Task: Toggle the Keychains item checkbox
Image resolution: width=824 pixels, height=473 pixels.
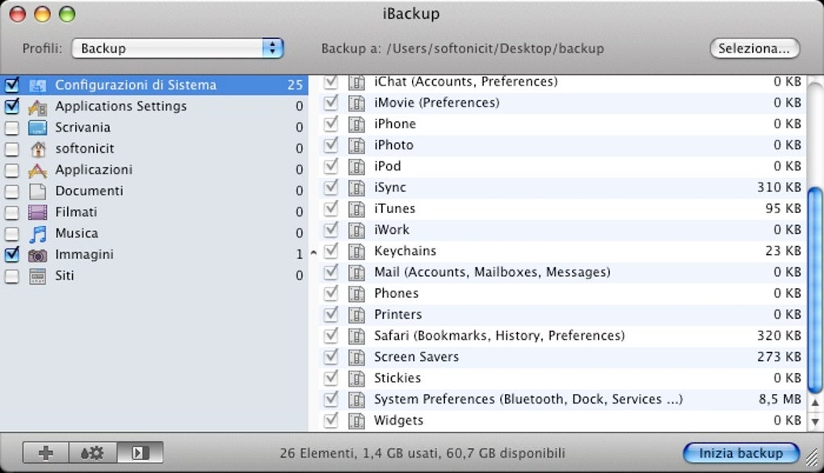Action: pos(330,250)
